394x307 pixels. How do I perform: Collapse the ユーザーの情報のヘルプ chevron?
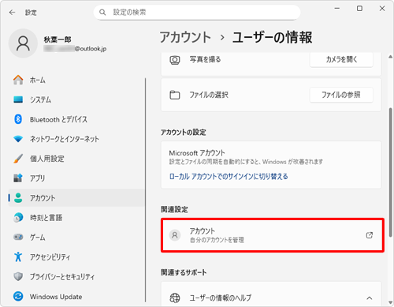(370, 298)
